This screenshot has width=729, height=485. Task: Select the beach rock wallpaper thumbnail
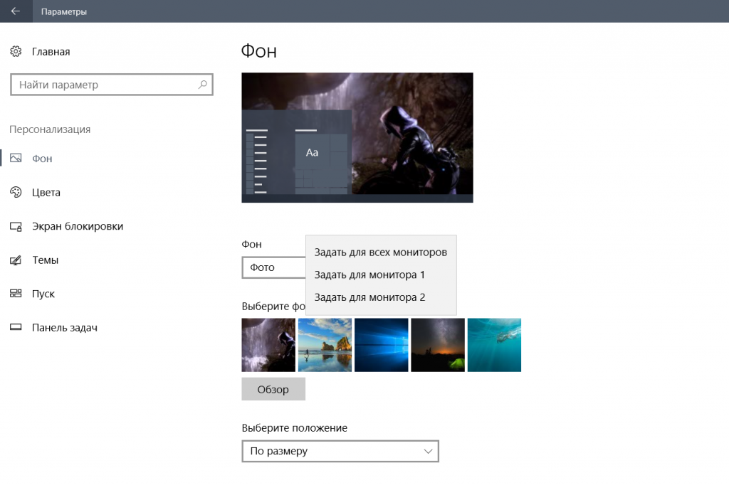coord(325,345)
